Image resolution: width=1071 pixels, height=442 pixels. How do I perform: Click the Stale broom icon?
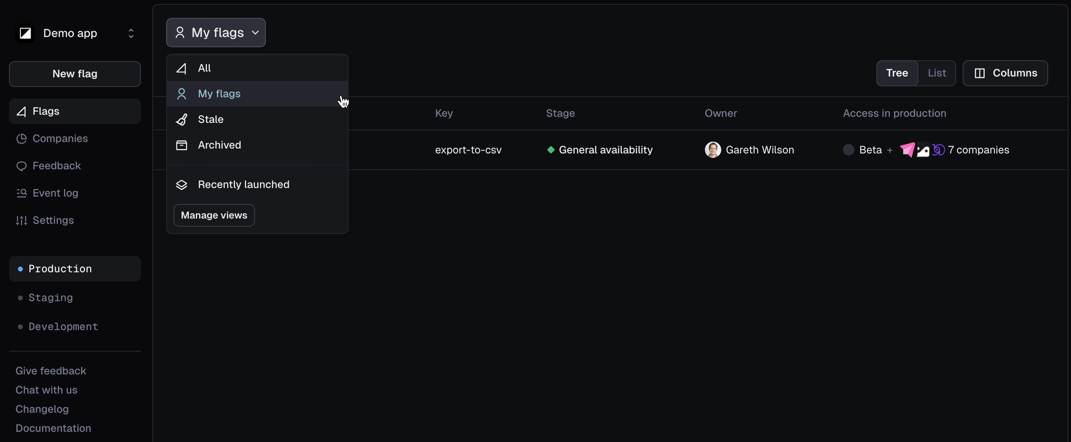[x=182, y=120]
